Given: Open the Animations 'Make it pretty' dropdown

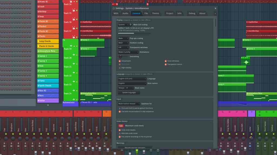Looking at the screenshot, I should click(128, 52).
